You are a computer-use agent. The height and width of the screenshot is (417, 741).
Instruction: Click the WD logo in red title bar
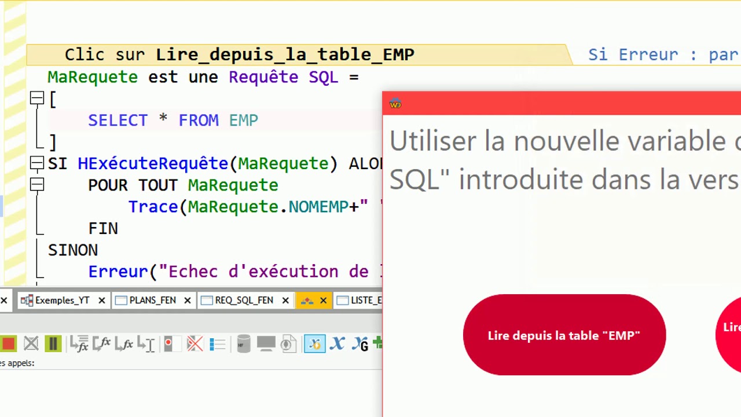point(395,104)
